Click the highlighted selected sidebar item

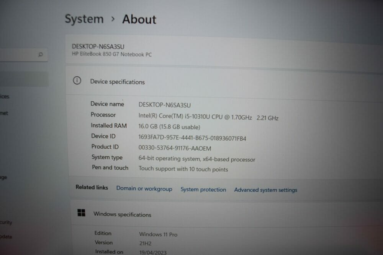(x=24, y=79)
